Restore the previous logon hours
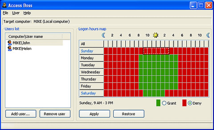The width and height of the screenshot is (214, 130). [129, 114]
